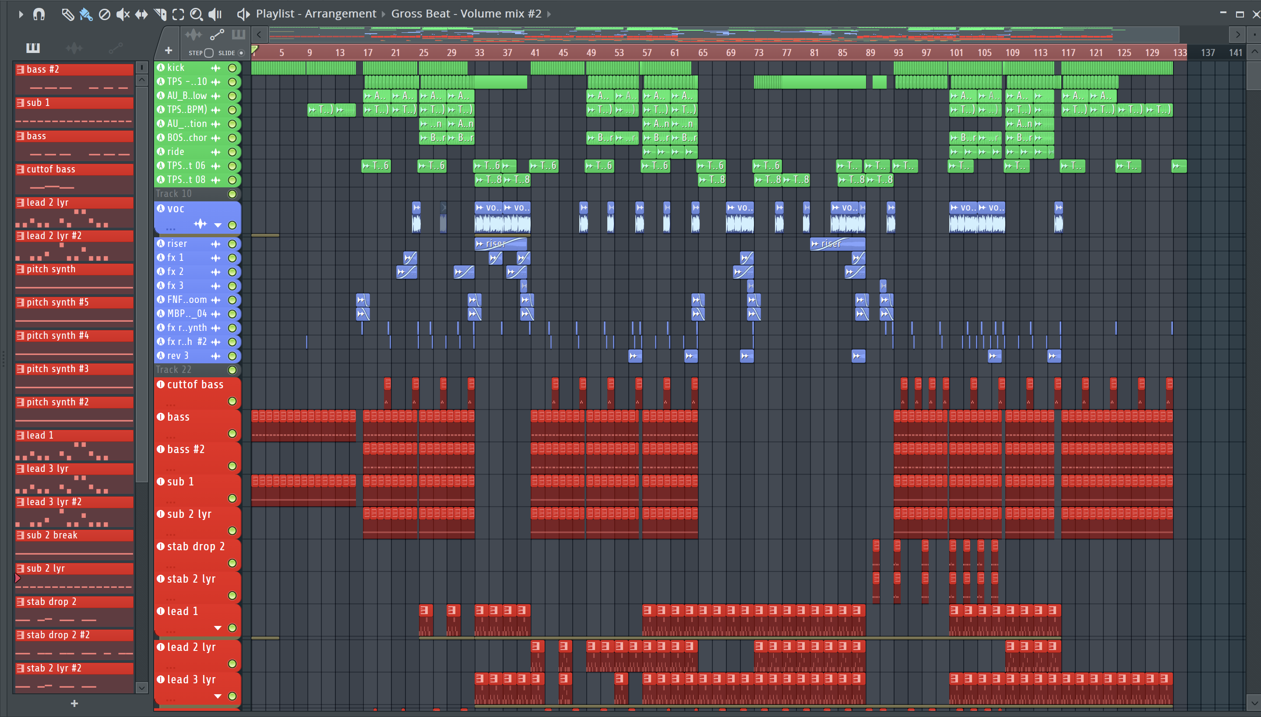The width and height of the screenshot is (1261, 717).
Task: Click Playlist - Arrangement title
Action: pos(316,14)
